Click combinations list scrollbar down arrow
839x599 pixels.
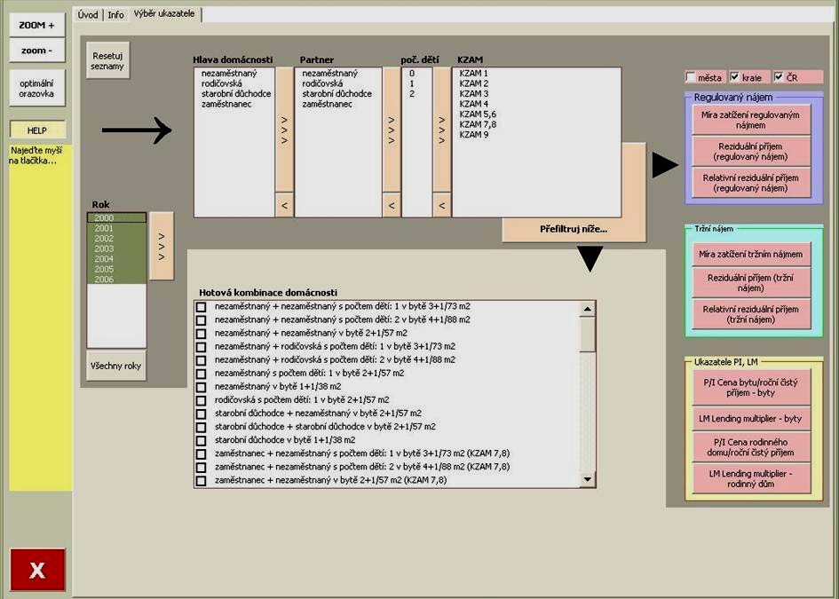coord(587,479)
